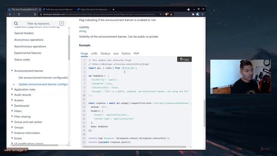Screen dimensions: 277x156
Task: Click code line 'var bodyData'
Action: coord(99,76)
